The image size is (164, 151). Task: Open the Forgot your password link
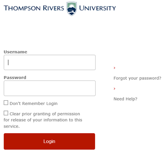pos(137,78)
